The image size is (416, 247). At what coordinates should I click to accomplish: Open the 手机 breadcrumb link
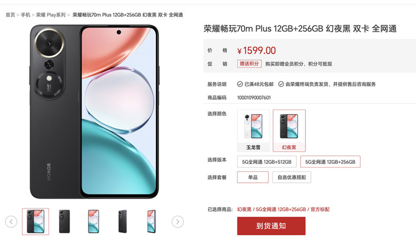click(x=26, y=15)
